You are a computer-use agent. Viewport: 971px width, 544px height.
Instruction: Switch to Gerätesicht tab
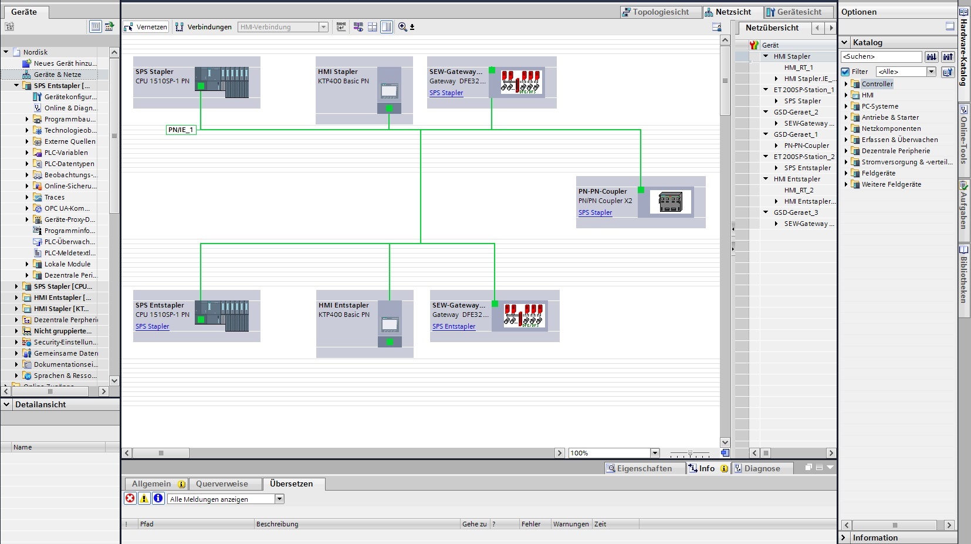(799, 12)
